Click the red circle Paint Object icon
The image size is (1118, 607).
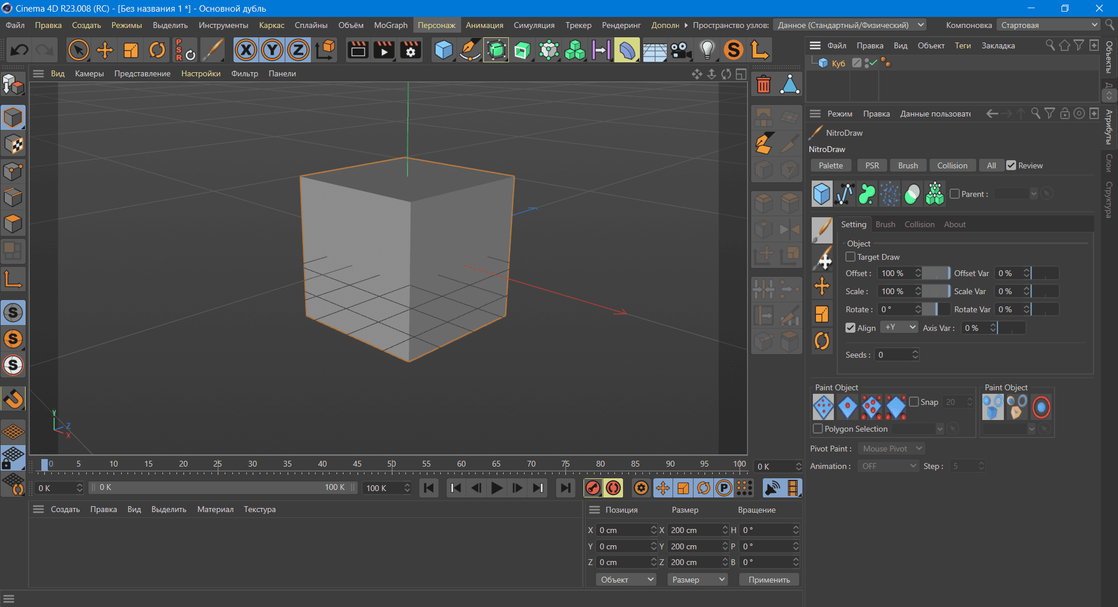1041,407
